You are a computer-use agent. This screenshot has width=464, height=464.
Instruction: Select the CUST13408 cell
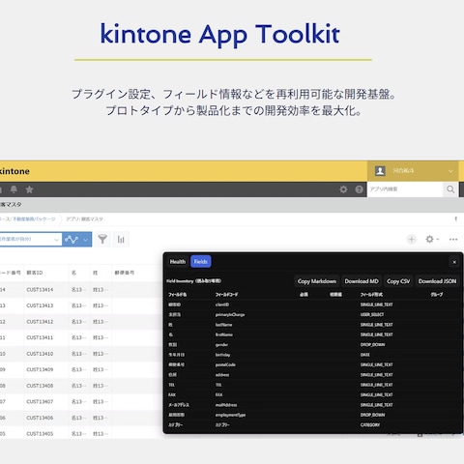pyautogui.click(x=40, y=386)
